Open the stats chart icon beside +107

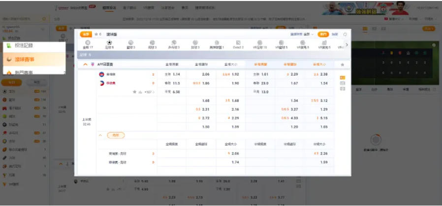[x=140, y=92]
